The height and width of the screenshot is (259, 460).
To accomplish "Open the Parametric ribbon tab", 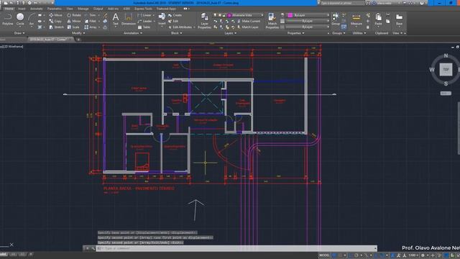I will 55,9.
